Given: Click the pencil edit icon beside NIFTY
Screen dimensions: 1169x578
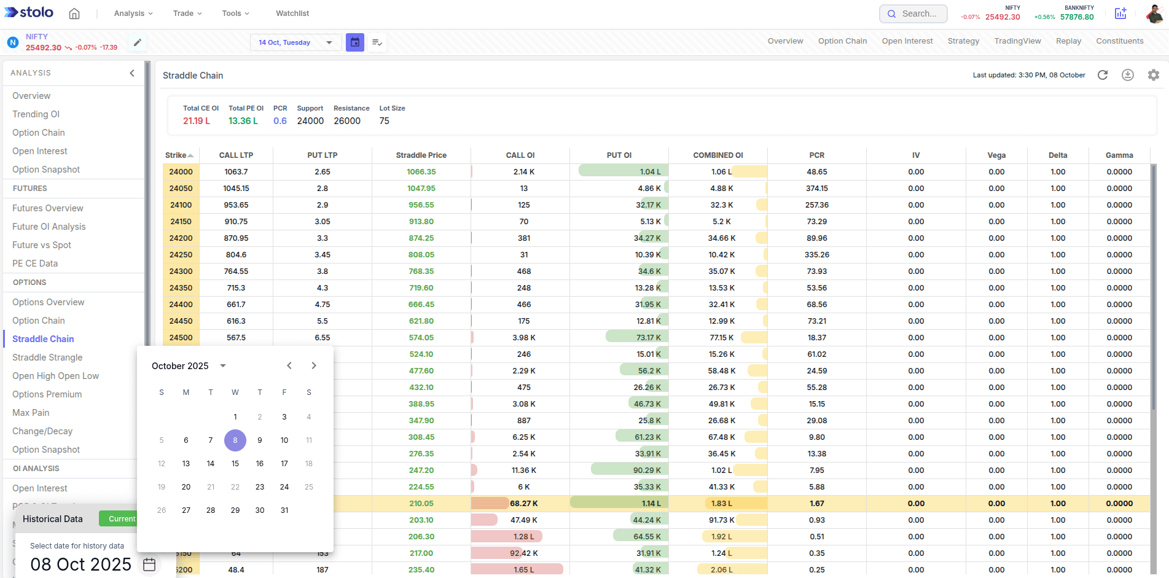Looking at the screenshot, I should pos(138,42).
